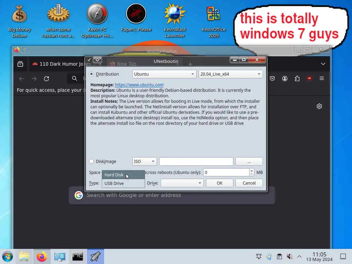
Task: Click show desktop button on taskbar
Action: coord(343,256)
